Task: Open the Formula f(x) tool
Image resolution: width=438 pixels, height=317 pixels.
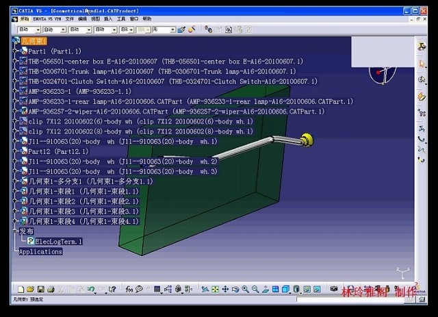Action: click(129, 290)
